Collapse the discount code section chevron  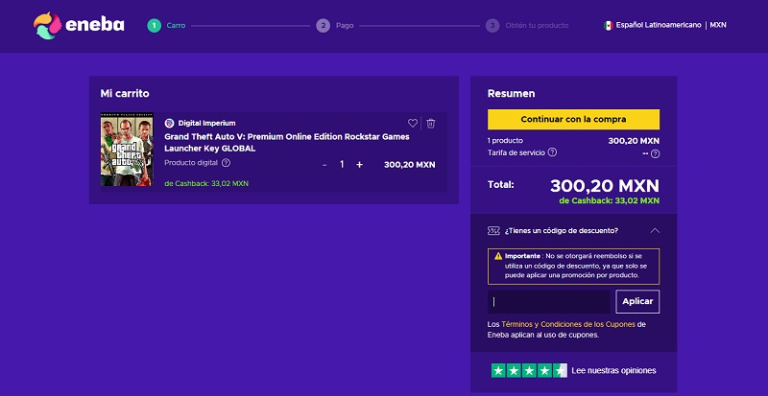click(655, 230)
